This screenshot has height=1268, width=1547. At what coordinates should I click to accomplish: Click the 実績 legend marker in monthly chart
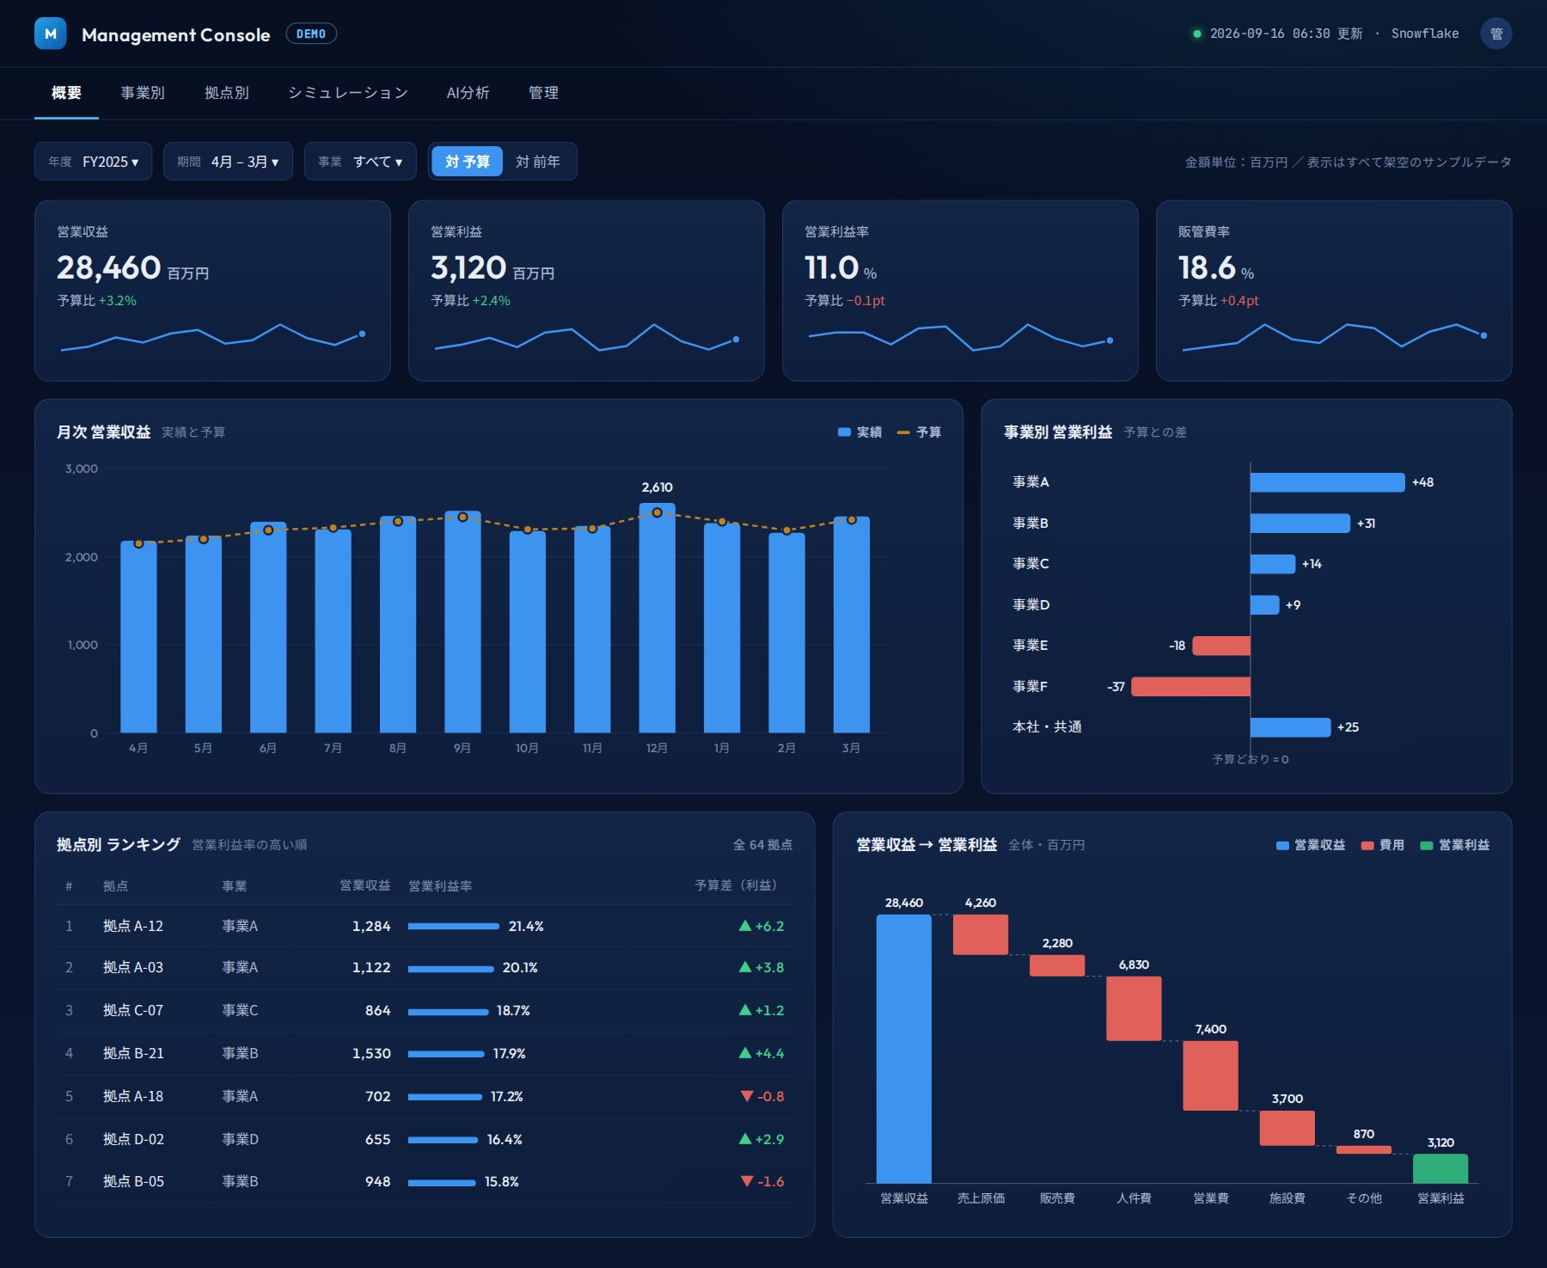(844, 432)
